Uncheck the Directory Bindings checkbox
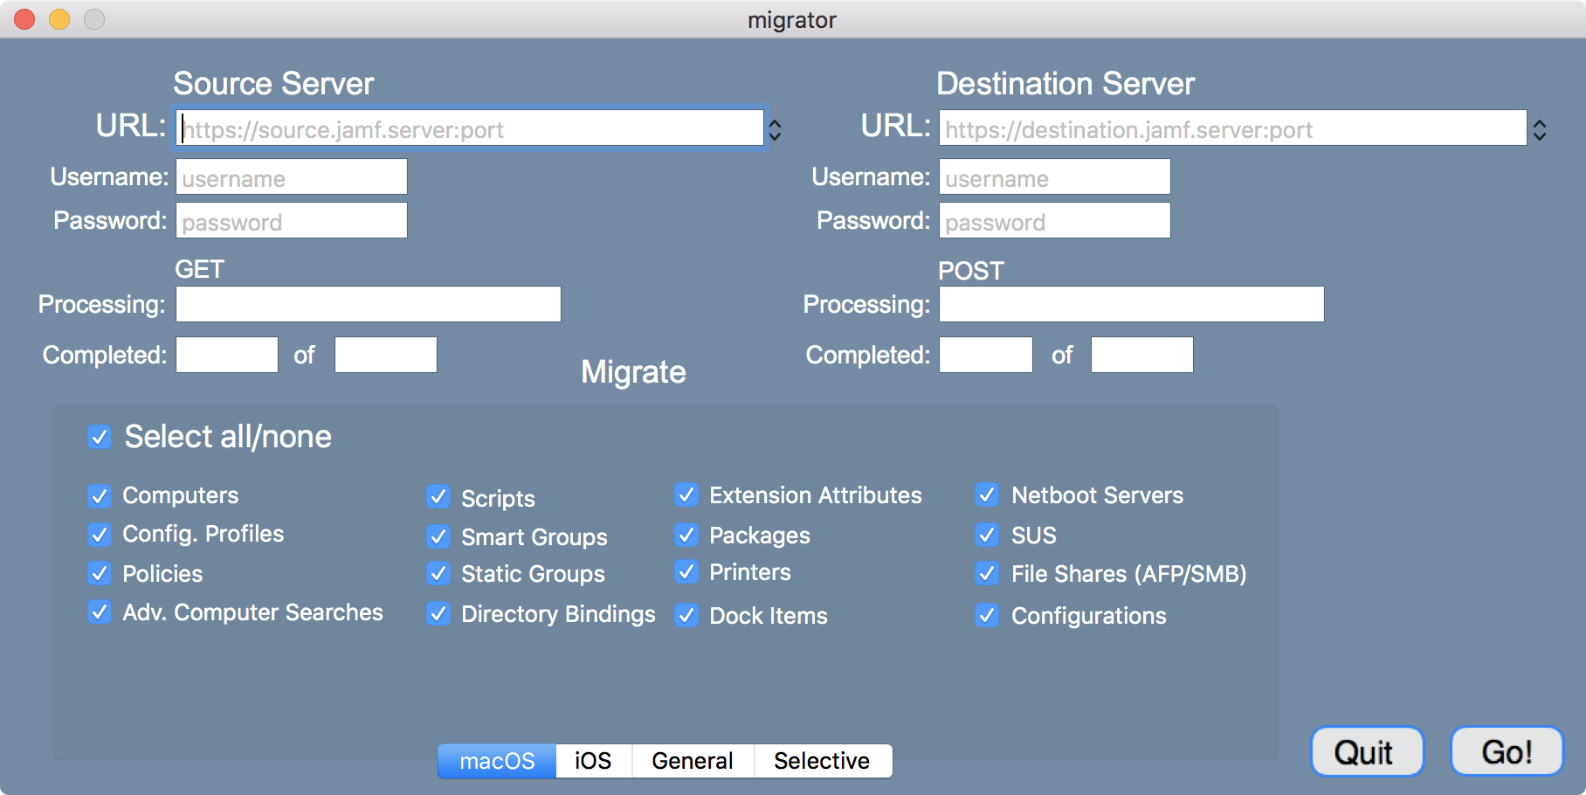Screen dimensions: 1586x795 [x=438, y=614]
